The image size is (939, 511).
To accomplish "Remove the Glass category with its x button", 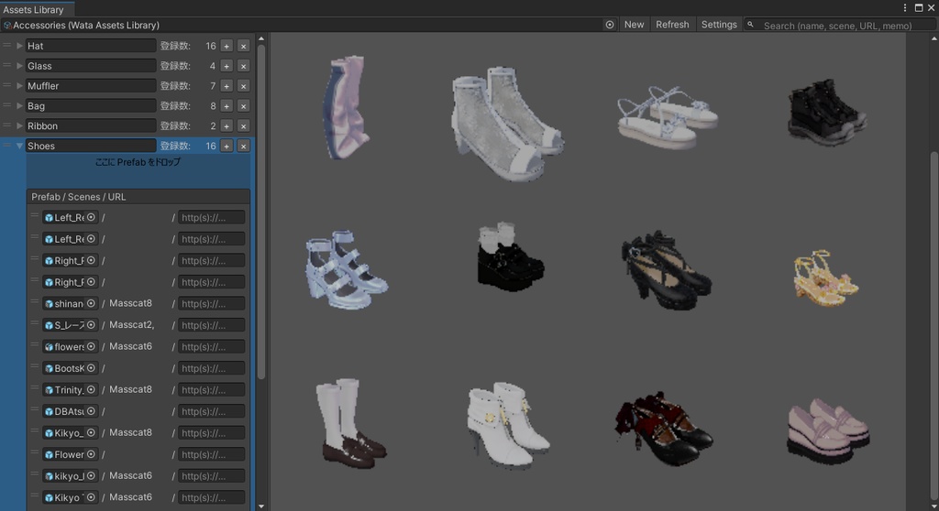I will 243,66.
